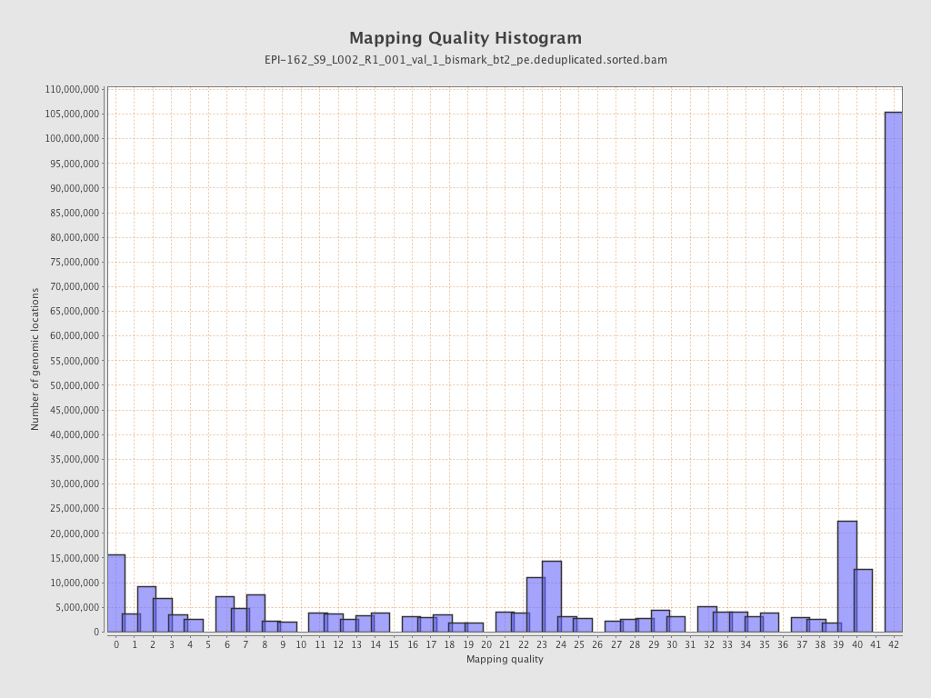931x698 pixels.
Task: Click the histogram bar at quality 32
Action: [x=707, y=619]
